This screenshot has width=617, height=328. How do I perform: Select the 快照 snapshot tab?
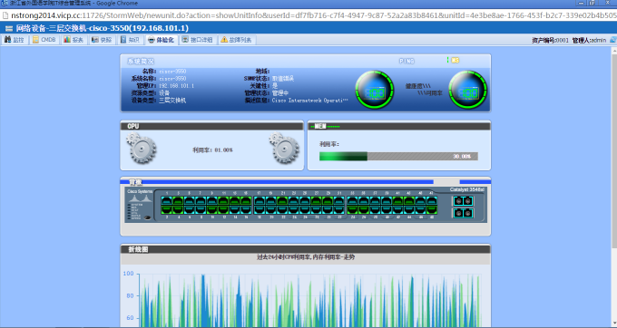pyautogui.click(x=102, y=40)
